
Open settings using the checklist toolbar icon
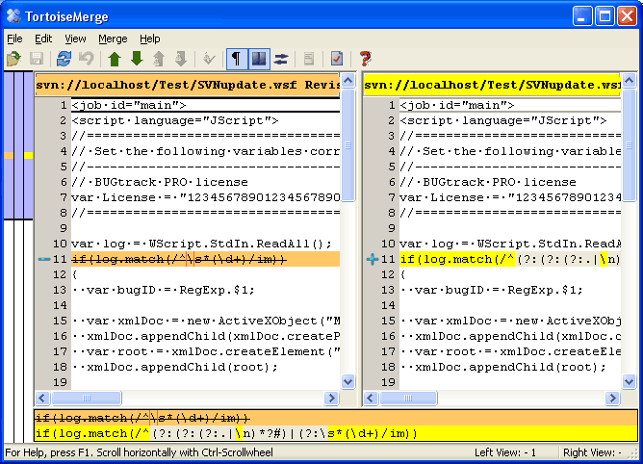point(337,60)
